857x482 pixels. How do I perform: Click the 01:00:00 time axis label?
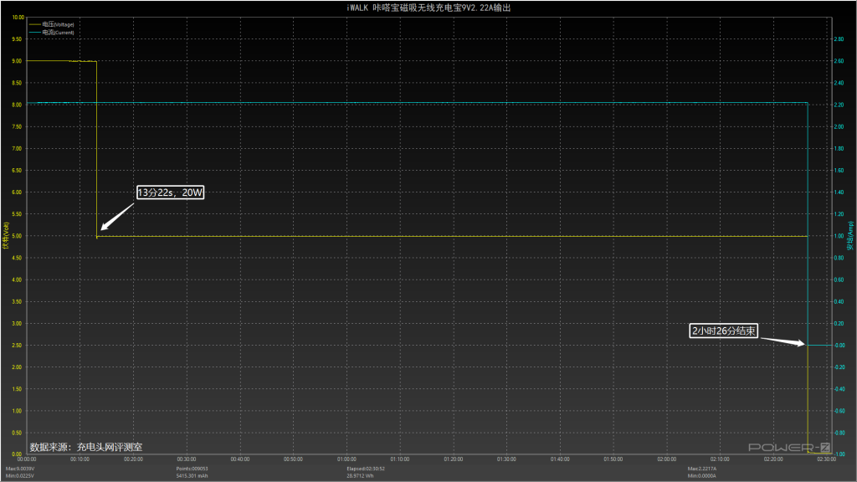[346, 459]
